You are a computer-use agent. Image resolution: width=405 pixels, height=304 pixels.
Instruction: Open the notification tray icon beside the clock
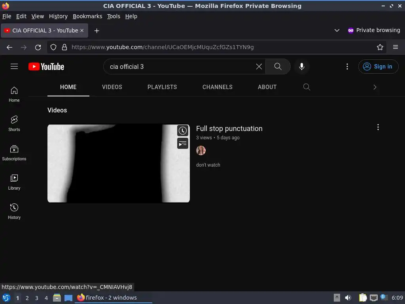pos(384,297)
